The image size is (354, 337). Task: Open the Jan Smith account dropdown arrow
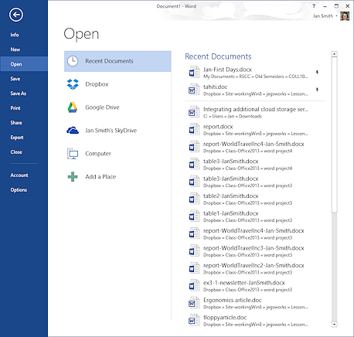click(x=336, y=16)
